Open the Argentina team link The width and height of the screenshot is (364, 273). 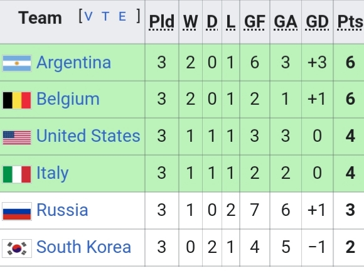click(74, 63)
